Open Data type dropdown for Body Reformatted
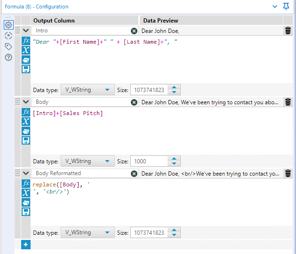 pyautogui.click(x=88, y=232)
